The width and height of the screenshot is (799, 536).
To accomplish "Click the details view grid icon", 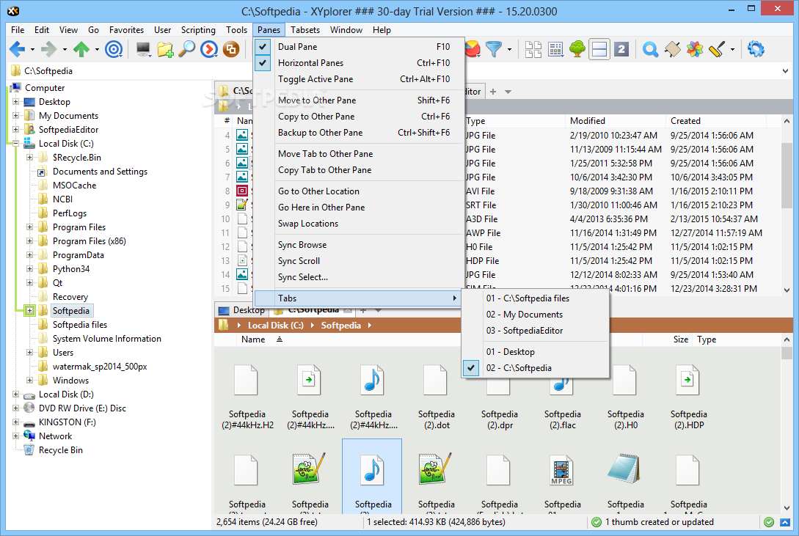I will point(555,49).
